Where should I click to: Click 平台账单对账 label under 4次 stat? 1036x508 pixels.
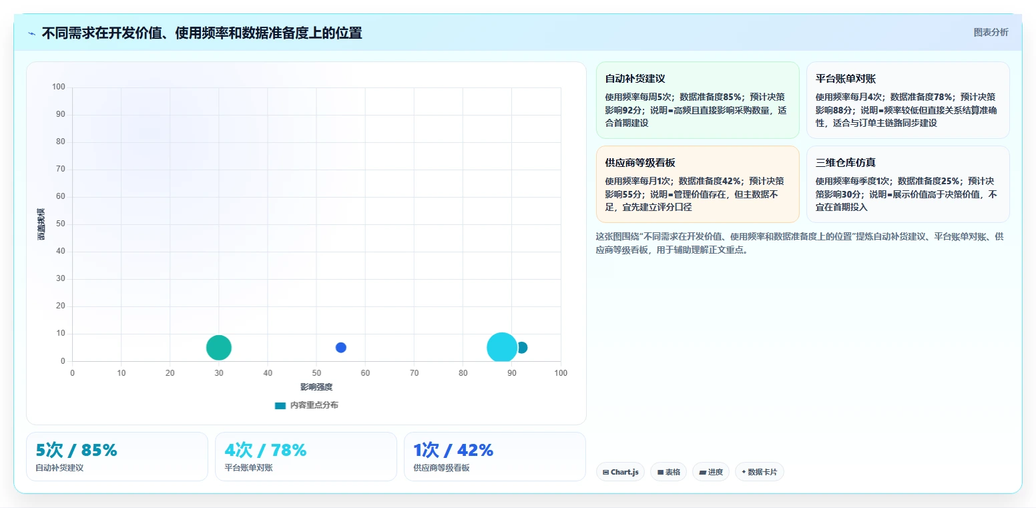(x=248, y=468)
